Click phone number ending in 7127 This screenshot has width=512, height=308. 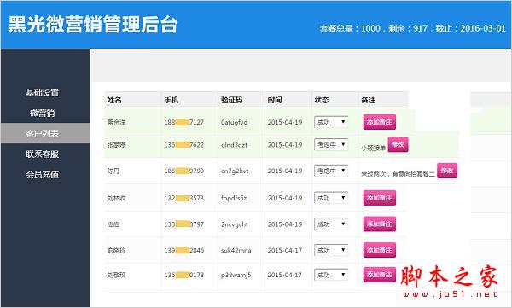point(183,123)
